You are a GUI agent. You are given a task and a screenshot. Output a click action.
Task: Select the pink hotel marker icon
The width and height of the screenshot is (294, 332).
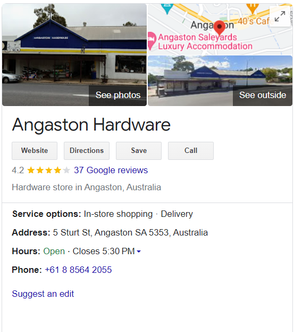(x=152, y=41)
